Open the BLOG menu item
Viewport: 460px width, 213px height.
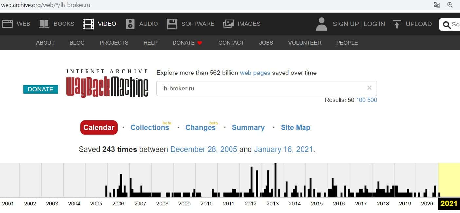(77, 43)
